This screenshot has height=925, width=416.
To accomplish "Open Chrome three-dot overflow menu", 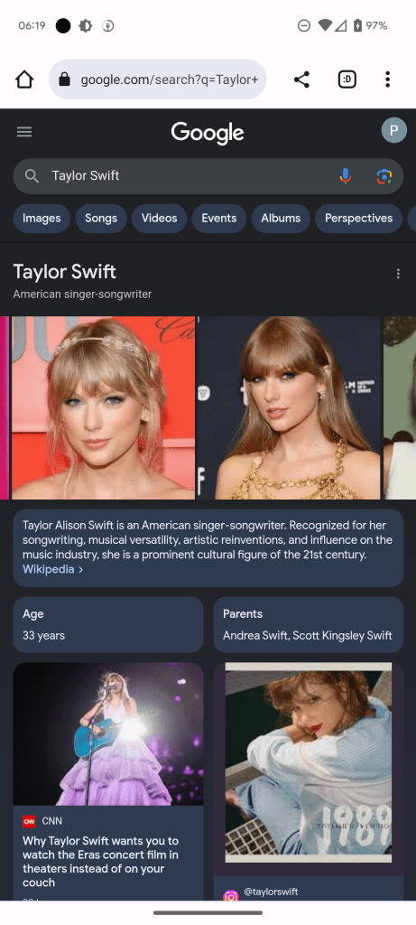I will pos(387,79).
